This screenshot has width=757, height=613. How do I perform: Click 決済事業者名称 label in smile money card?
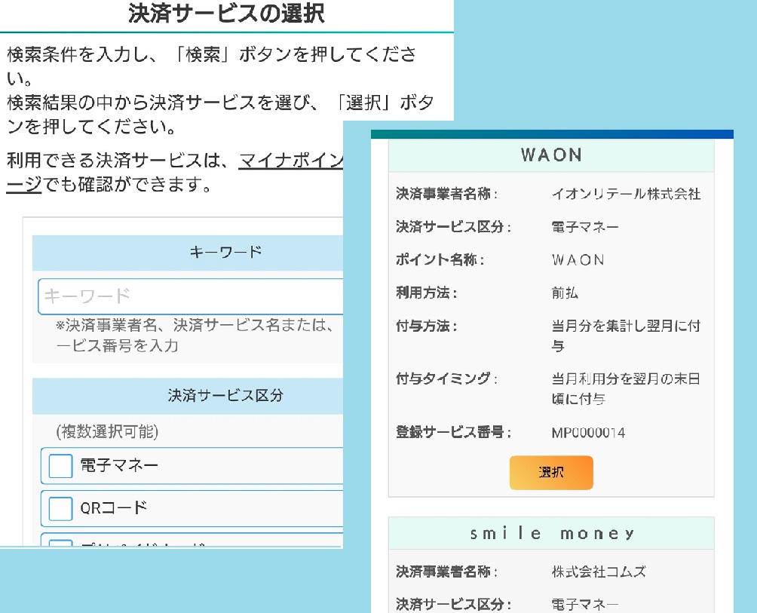446,572
